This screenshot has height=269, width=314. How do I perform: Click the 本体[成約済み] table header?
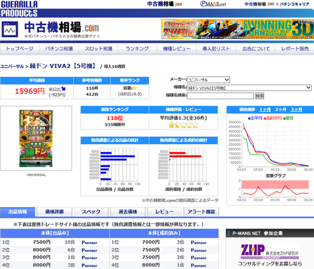[164, 233]
